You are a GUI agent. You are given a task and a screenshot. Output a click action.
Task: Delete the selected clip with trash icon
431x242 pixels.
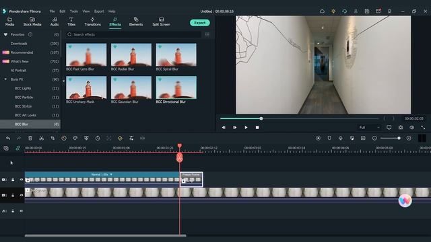point(30,138)
